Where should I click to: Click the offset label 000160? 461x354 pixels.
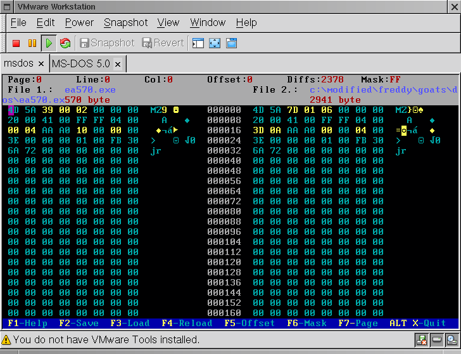point(224,313)
